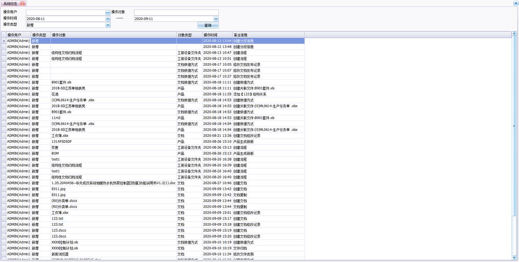The image size is (519, 262).
Task: Focus the 操作用户 input field
Action: click(65, 13)
